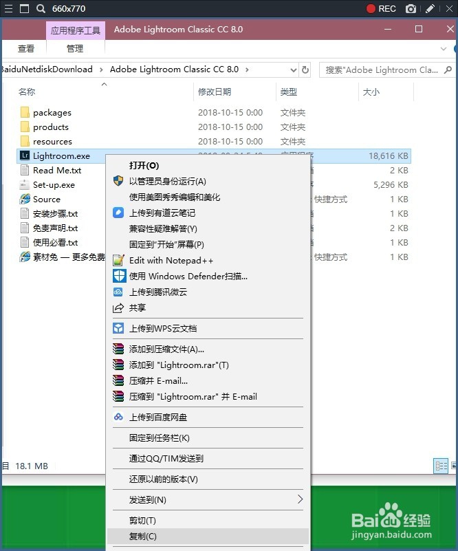Choose 固定到"开始"屏幕(P)
The width and height of the screenshot is (458, 551).
(x=207, y=244)
